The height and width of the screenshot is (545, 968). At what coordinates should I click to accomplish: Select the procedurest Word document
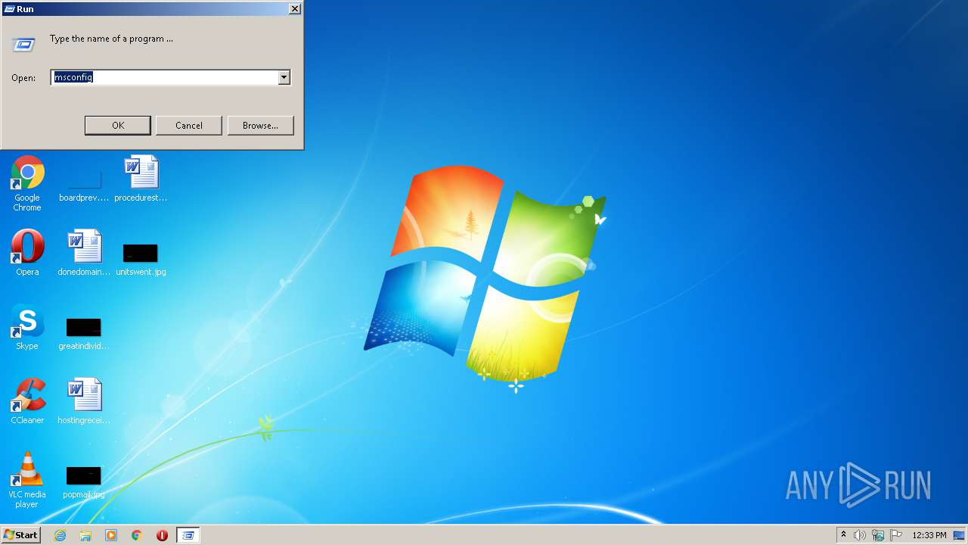tap(141, 179)
